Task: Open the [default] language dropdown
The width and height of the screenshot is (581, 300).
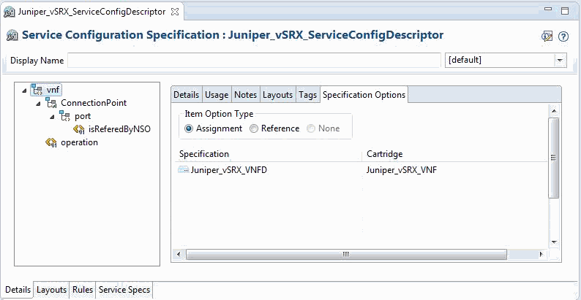Action: (560, 61)
